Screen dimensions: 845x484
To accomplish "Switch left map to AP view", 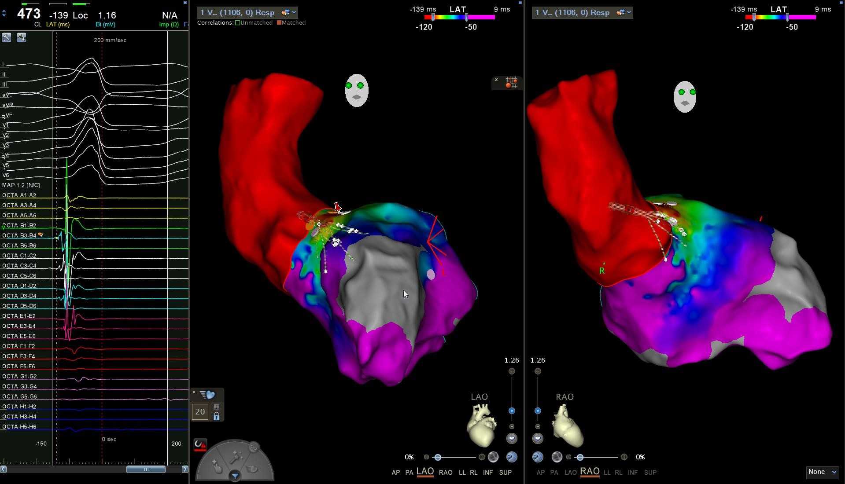I will click(x=395, y=473).
